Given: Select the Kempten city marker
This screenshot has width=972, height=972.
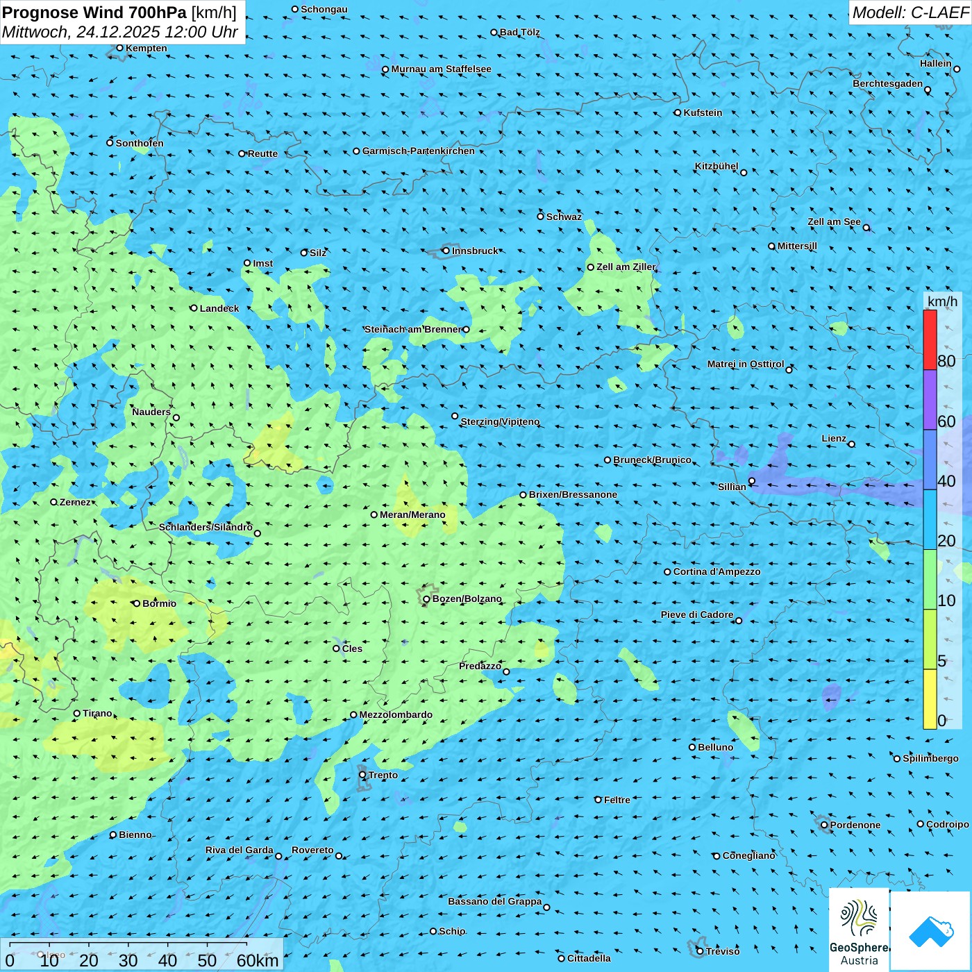Looking at the screenshot, I should coord(119,48).
